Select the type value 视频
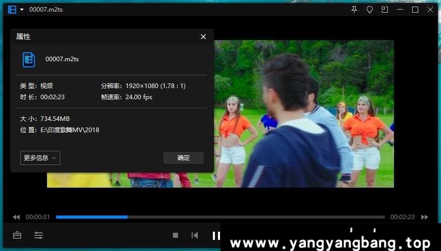441x251 pixels. 47,86
